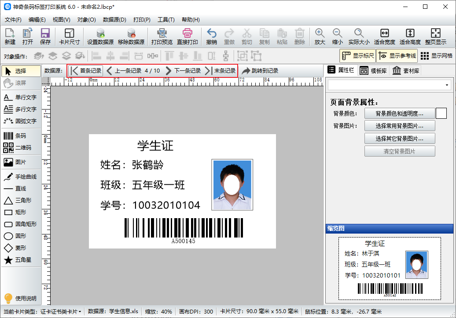The image size is (456, 318).
Task: Zoom in using the 放大 icon
Action: click(x=320, y=37)
